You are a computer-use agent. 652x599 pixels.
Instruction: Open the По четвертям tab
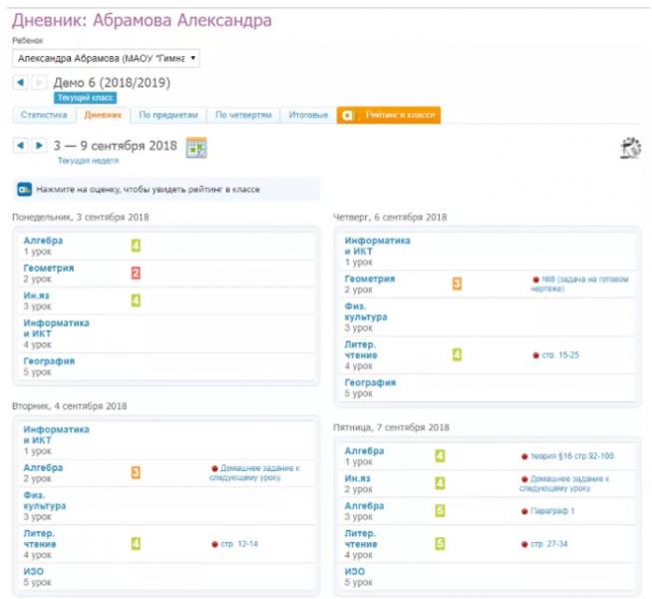(x=243, y=116)
